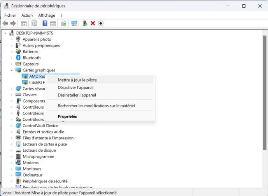The width and height of the screenshot is (268, 196).
Task: Click the Microprogramme chip icon
Action: click(18, 156)
